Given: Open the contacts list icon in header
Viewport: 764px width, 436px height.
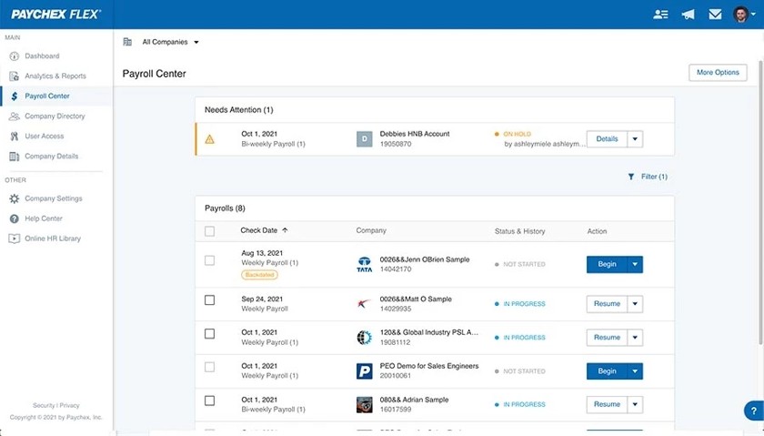Looking at the screenshot, I should (660, 15).
